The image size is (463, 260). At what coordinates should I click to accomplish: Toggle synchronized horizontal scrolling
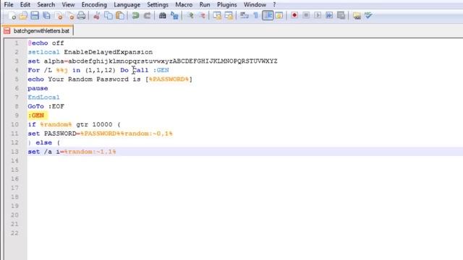[x=229, y=16]
